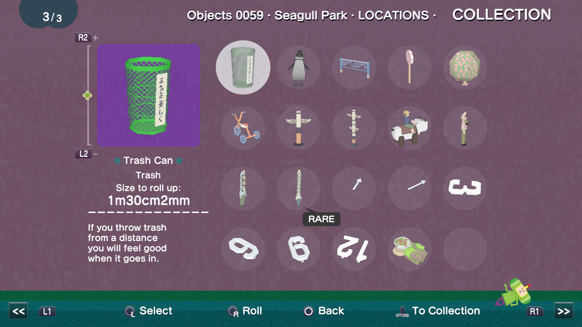The image size is (582, 327).
Task: Switch to the COLLECTION tab
Action: tap(502, 15)
